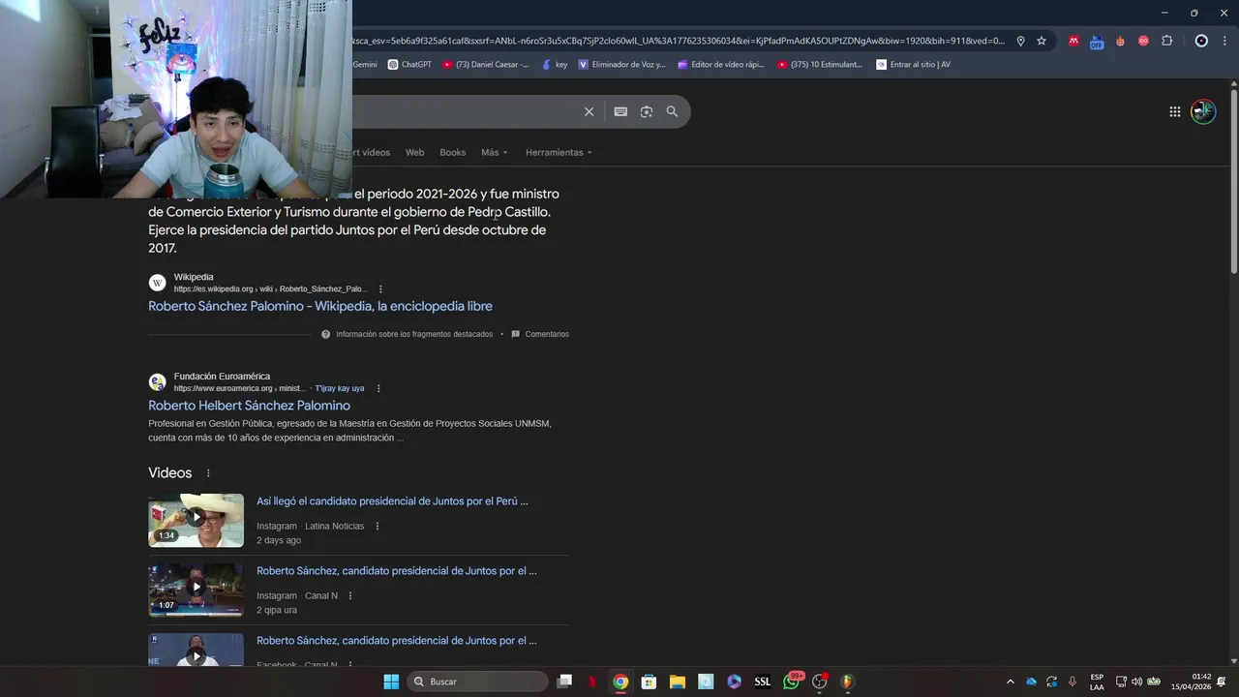
Task: Open more options for Wikipedia result
Action: pos(380,288)
